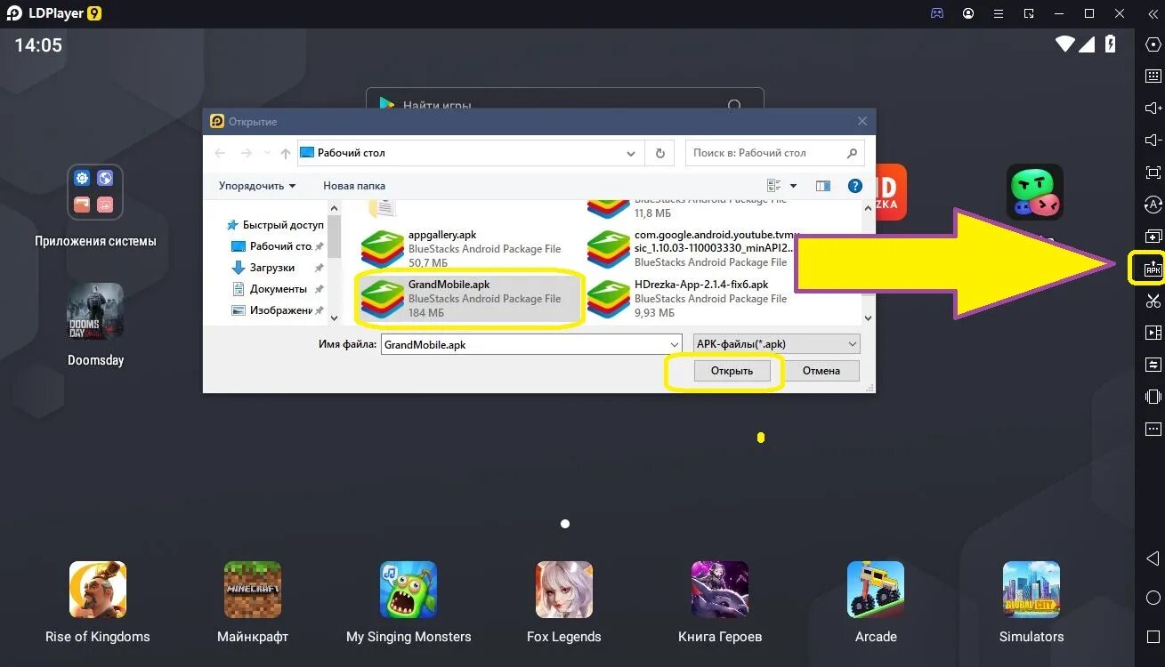This screenshot has width=1165, height=667.
Task: Expand address bar path dropdown arrow
Action: pos(632,153)
